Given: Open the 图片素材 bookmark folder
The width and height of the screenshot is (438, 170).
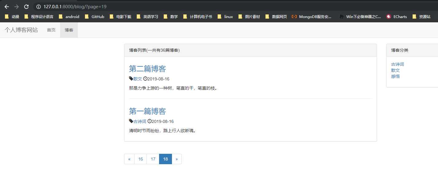Looking at the screenshot, I should (x=249, y=17).
